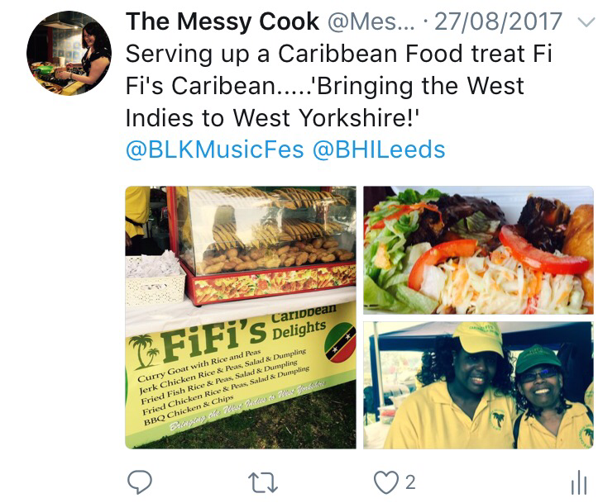The image size is (603, 503).
Task: View the FiFi's food stall photo
Action: pos(241,317)
